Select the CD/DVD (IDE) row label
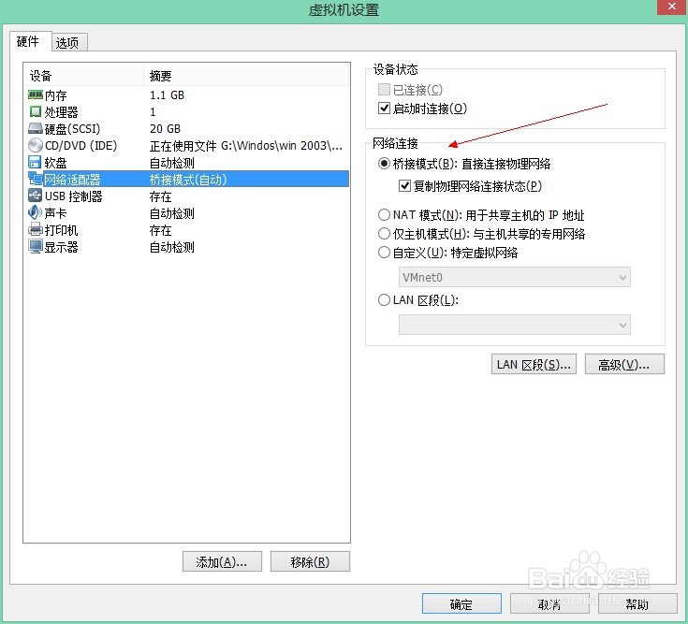The width and height of the screenshot is (688, 624). [x=81, y=146]
